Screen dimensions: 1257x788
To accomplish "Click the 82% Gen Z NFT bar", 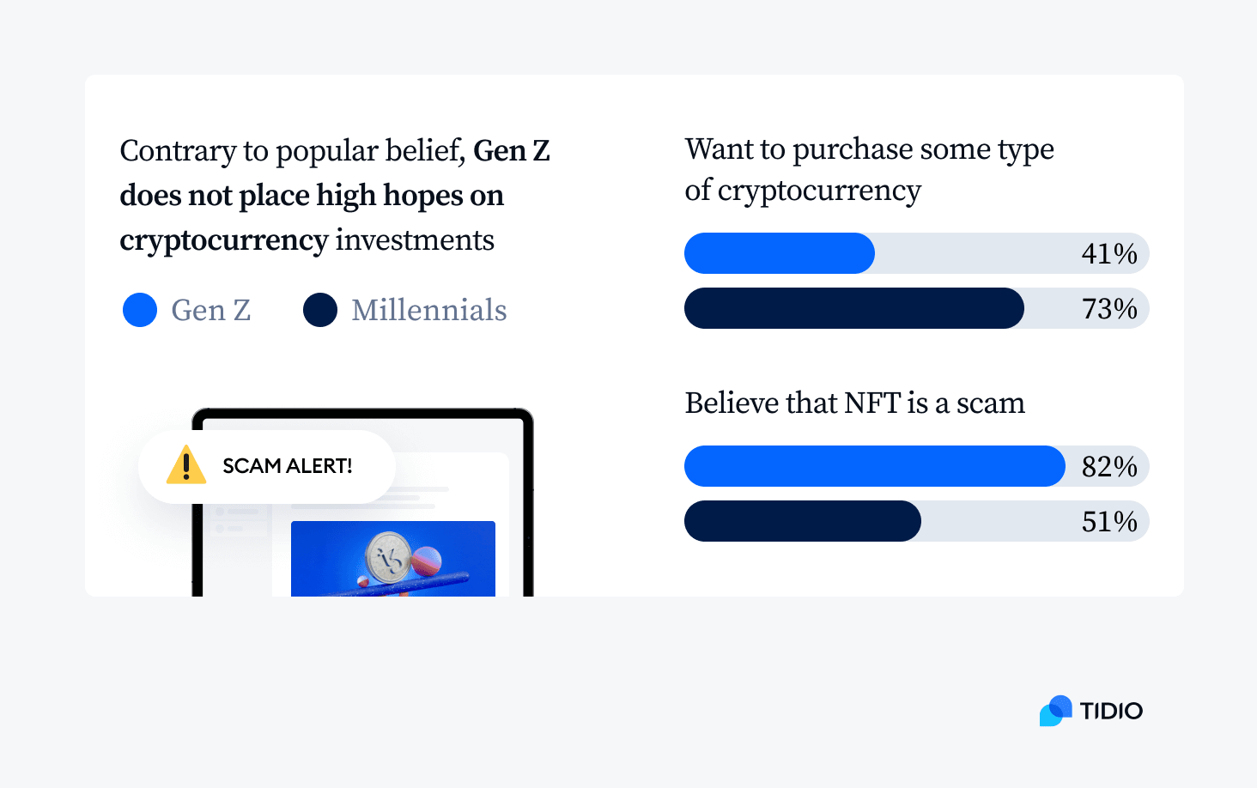I will (x=874, y=466).
